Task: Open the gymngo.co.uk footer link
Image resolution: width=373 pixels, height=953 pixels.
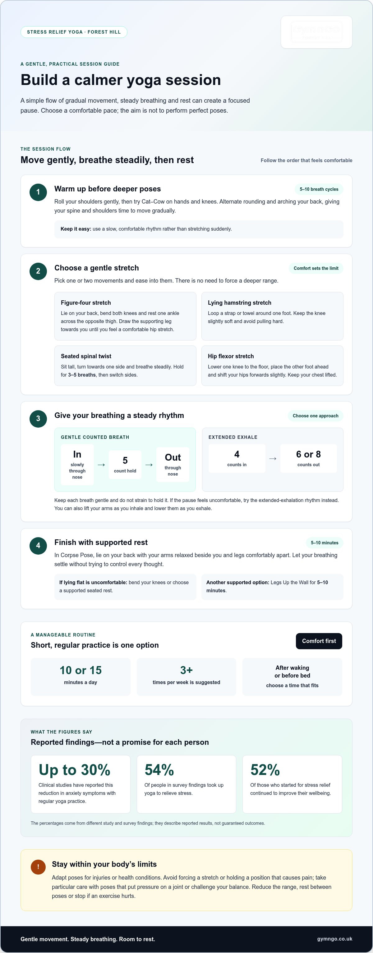Action: [334, 939]
